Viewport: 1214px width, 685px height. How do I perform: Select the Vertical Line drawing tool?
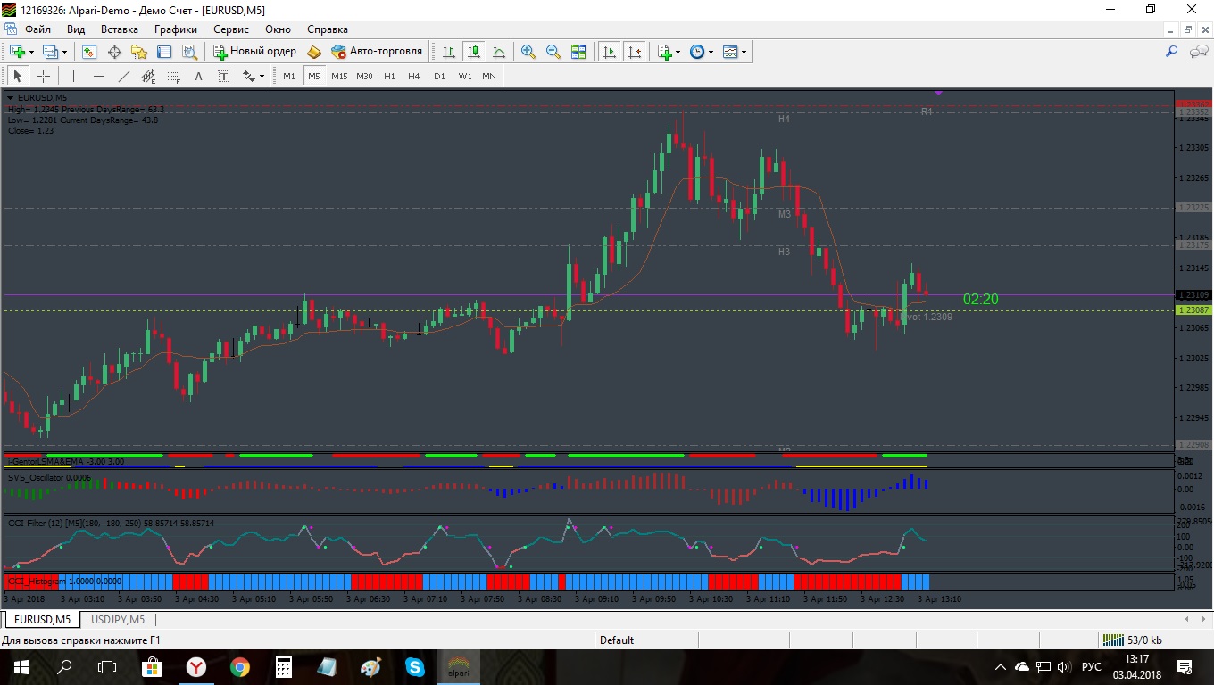[x=73, y=76]
